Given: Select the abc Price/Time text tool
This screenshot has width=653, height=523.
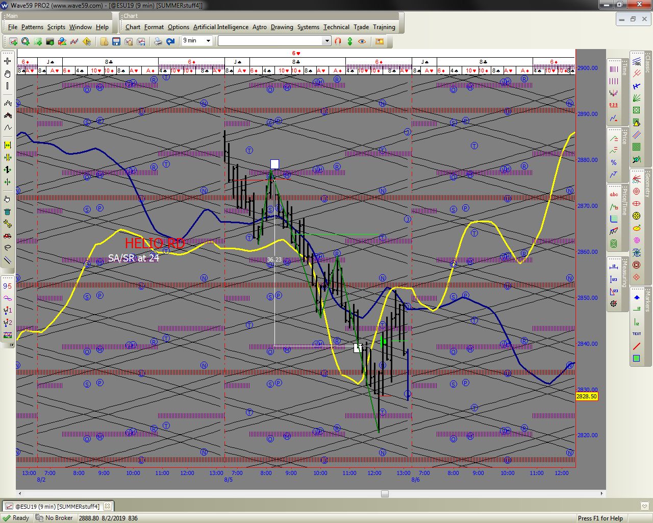Looking at the screenshot, I should pyautogui.click(x=614, y=195).
